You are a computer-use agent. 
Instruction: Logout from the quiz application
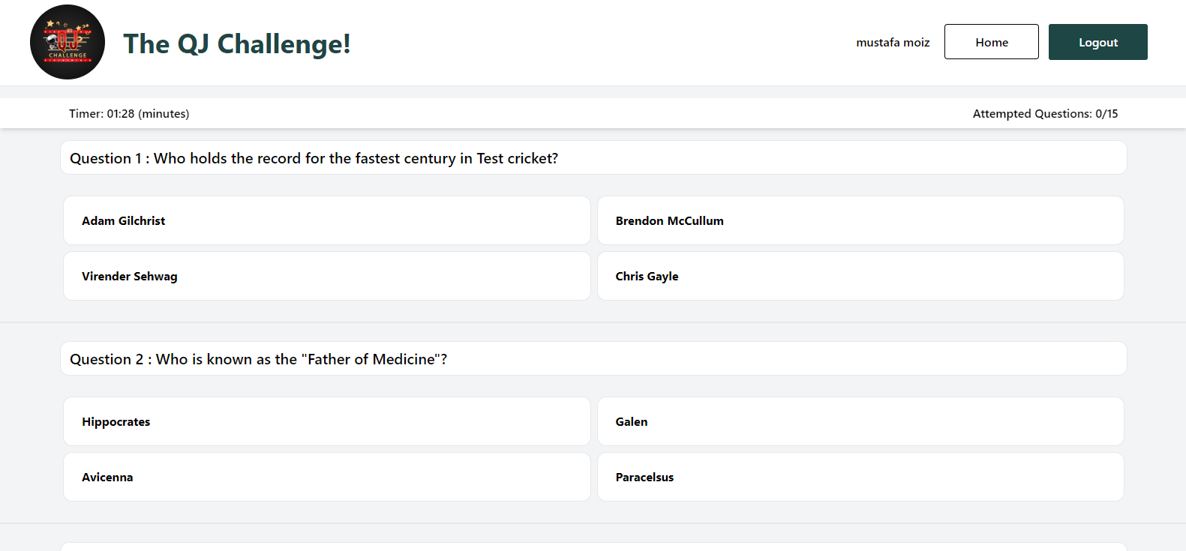1097,41
